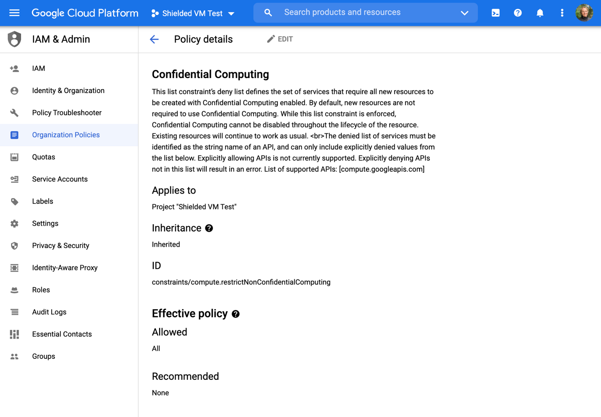Click the Allowed 'All' value
Image resolution: width=601 pixels, height=417 pixels.
[156, 349]
